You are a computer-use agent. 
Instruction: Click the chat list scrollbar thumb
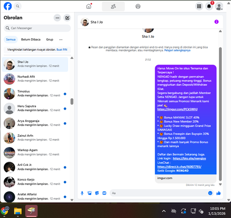tap(72, 101)
